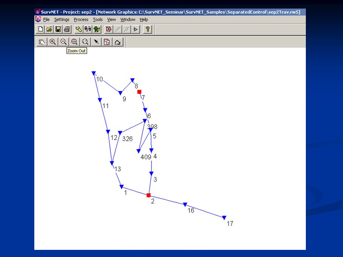Screen dimensions: 343x257
Task: Select the arrow pointer tool
Action: coord(96,42)
